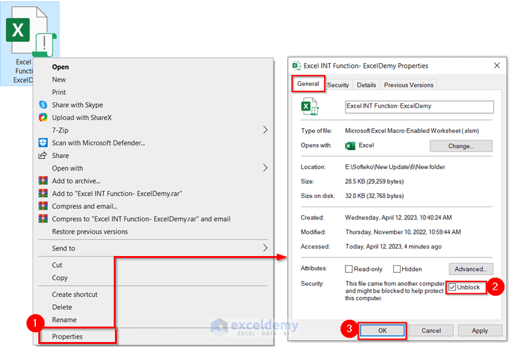The height and width of the screenshot is (347, 510).
Task: Tick the Unblock checkbox
Action: click(x=452, y=287)
